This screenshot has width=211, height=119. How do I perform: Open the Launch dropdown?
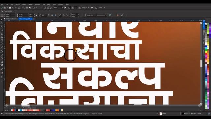click(x=104, y=8)
